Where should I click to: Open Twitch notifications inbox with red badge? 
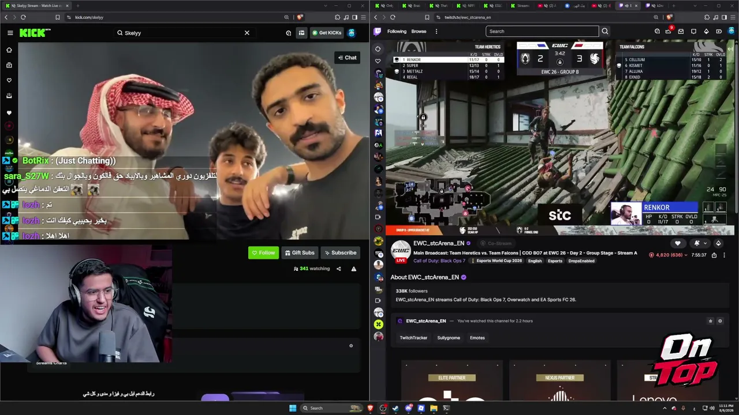(669, 31)
